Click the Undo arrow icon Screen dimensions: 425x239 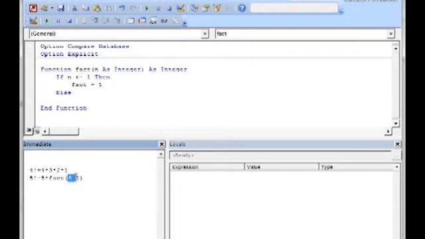click(x=122, y=8)
